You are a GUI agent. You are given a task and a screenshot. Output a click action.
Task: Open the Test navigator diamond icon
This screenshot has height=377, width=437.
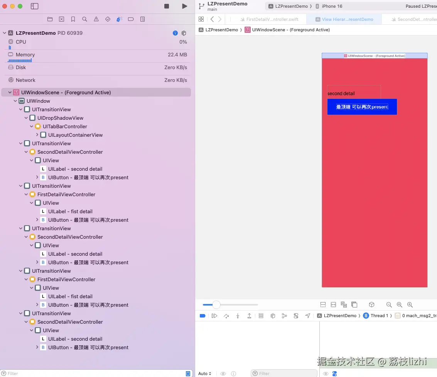(x=108, y=19)
